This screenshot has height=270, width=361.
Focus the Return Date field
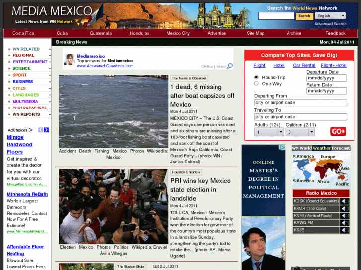(326, 91)
